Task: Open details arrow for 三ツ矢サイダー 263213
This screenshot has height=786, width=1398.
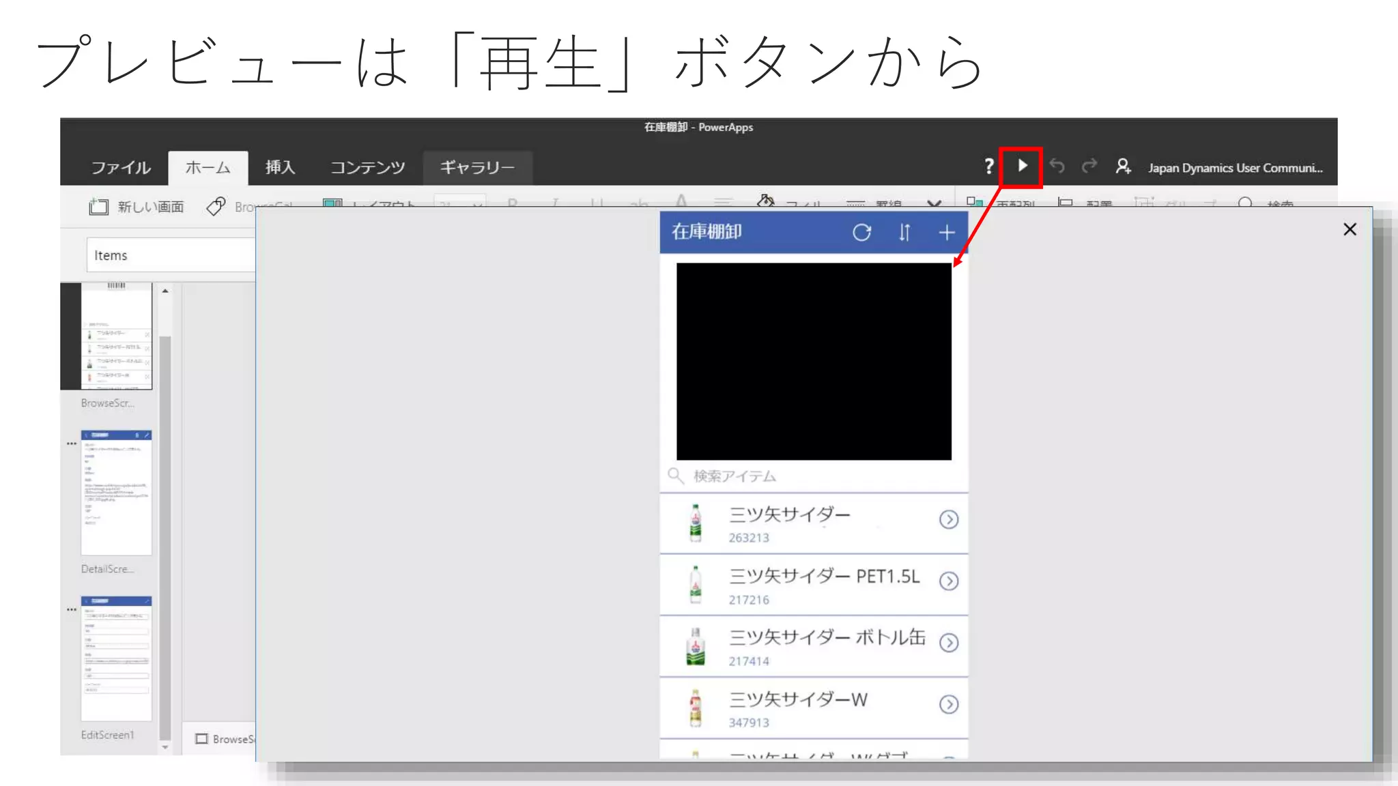Action: (949, 519)
